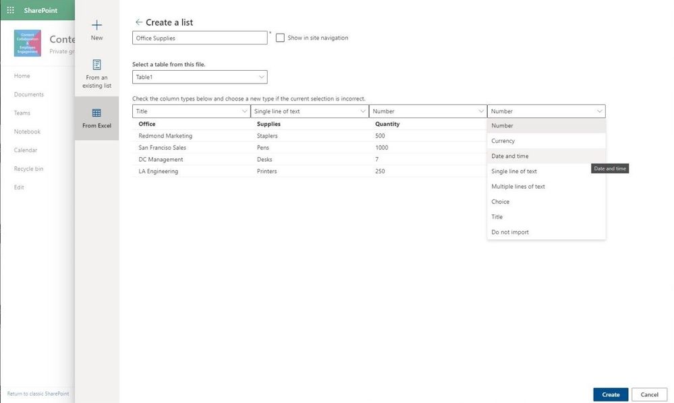Viewport: 674px width, 403px height.
Task: Select the New list plus icon
Action: pos(96,26)
